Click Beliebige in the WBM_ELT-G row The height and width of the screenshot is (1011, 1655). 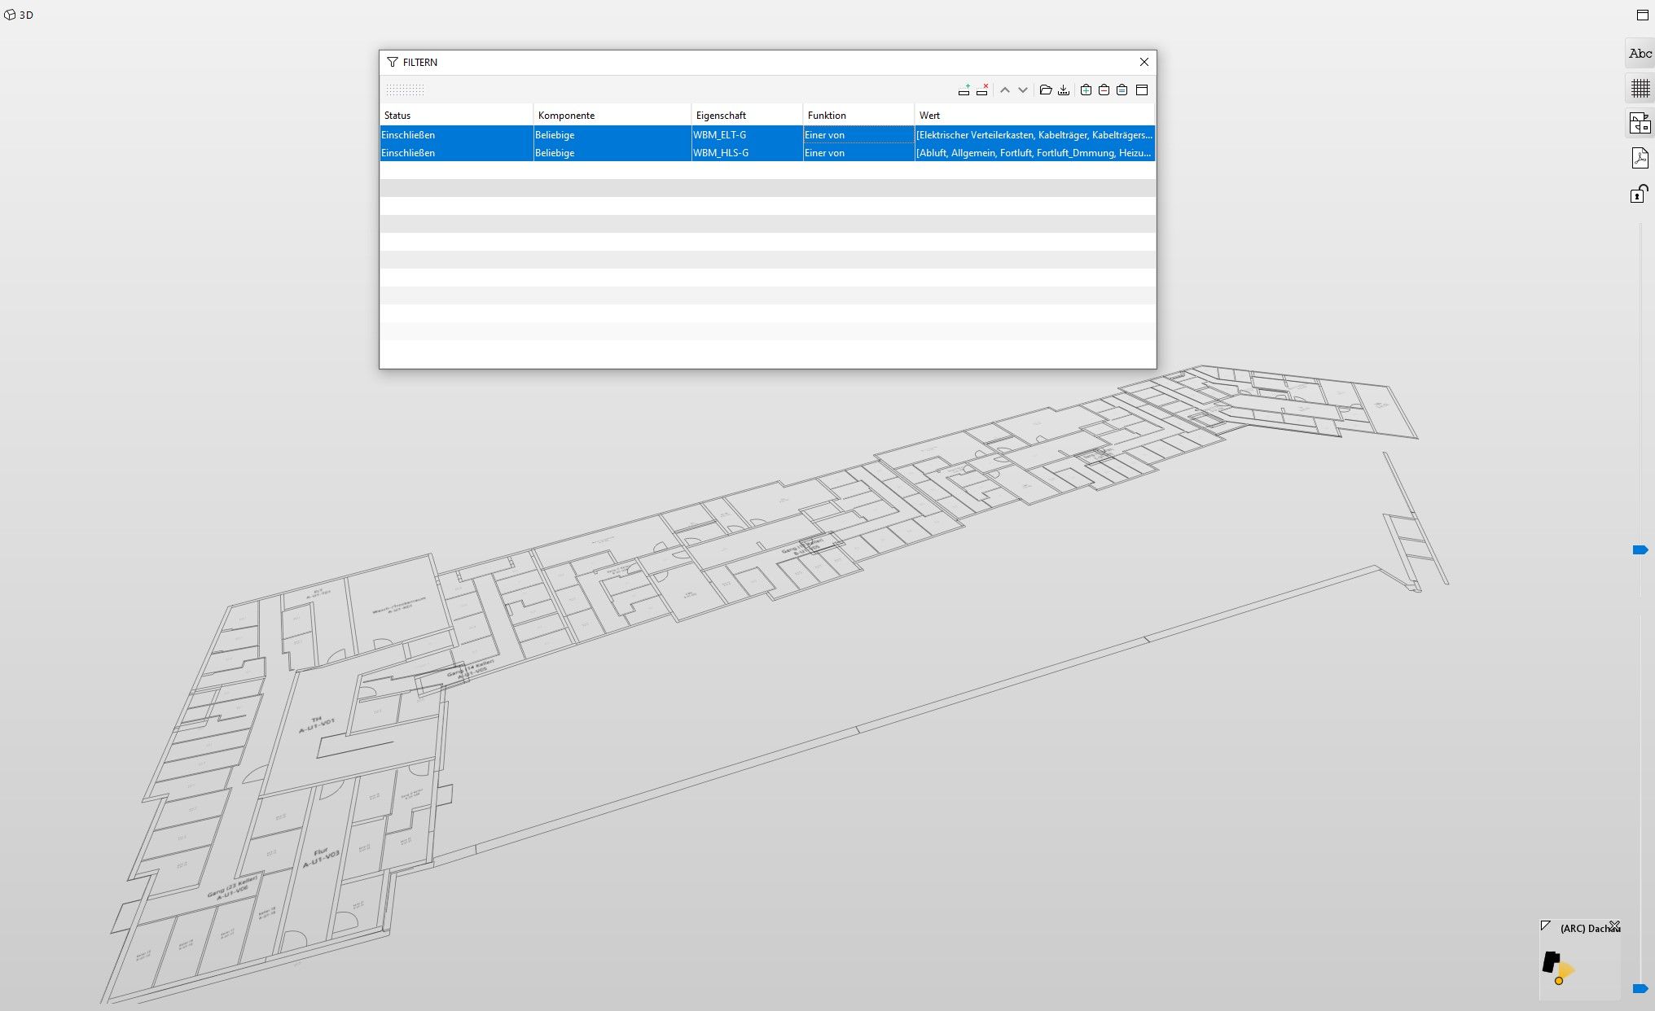point(612,135)
